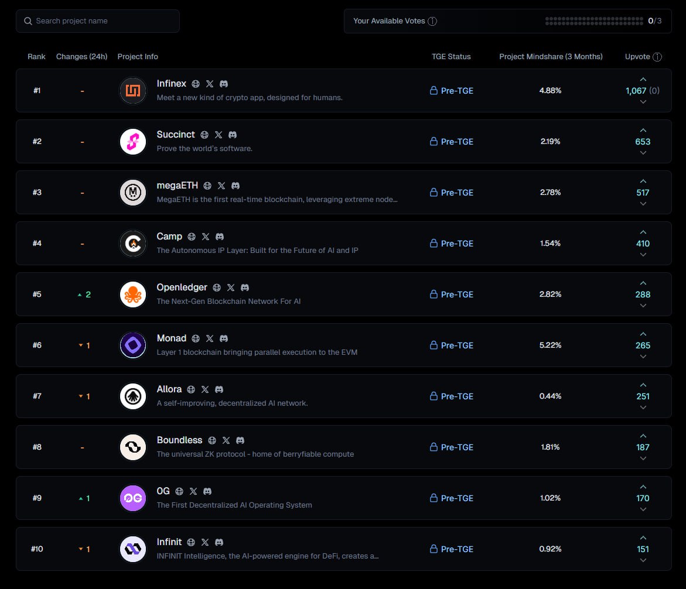This screenshot has height=589, width=686.
Task: Open Infinex's website via the globe icon
Action: point(196,84)
